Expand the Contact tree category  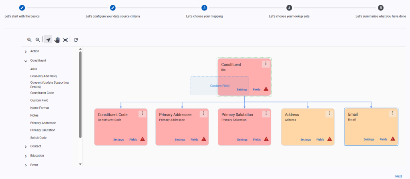tap(26, 147)
